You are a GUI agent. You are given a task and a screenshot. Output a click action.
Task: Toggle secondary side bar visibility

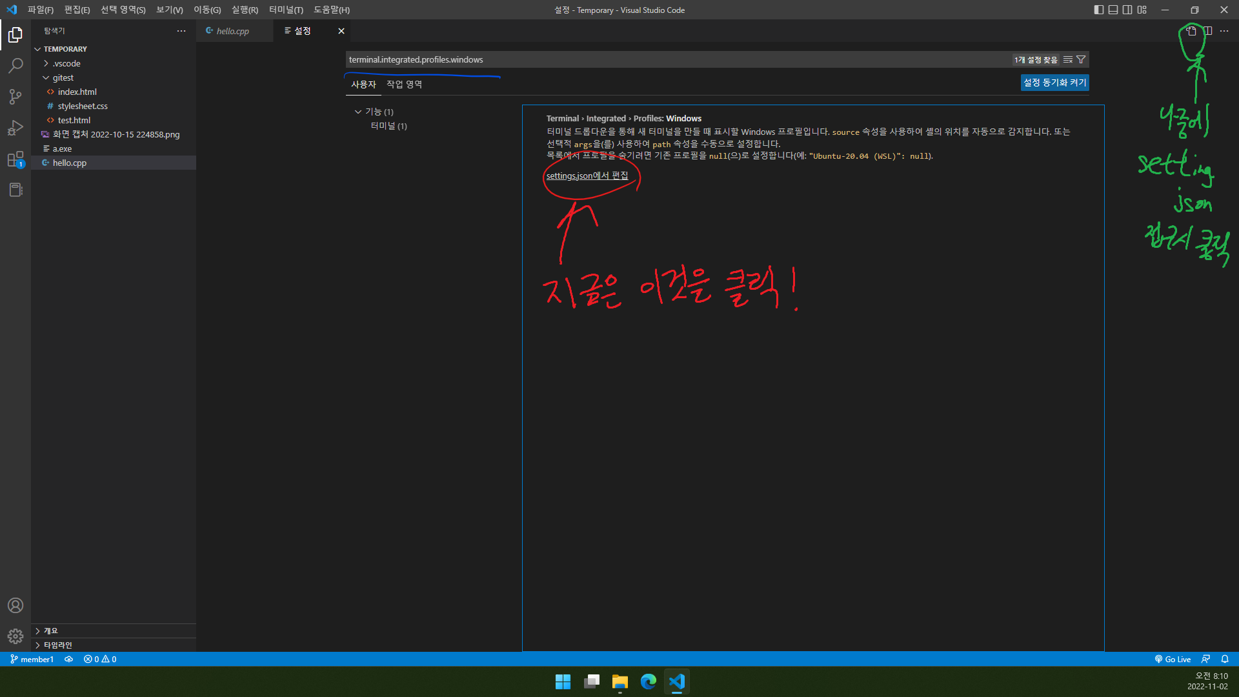tap(1127, 10)
